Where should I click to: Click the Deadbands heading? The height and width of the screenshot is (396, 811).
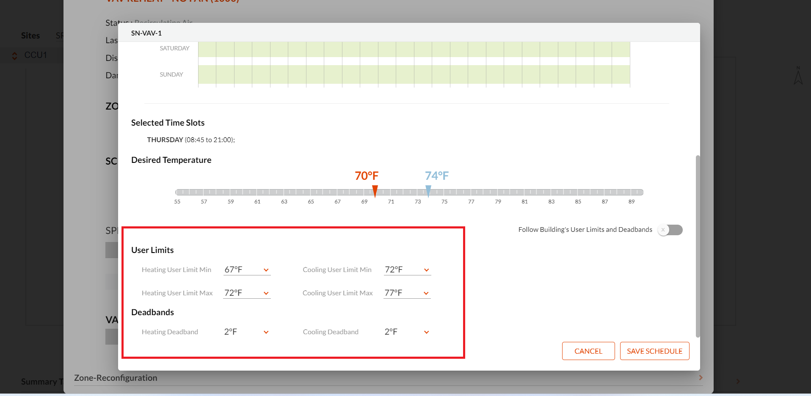pyautogui.click(x=152, y=312)
